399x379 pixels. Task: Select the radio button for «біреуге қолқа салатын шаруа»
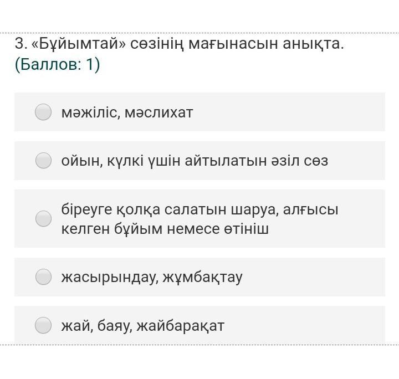43,219
